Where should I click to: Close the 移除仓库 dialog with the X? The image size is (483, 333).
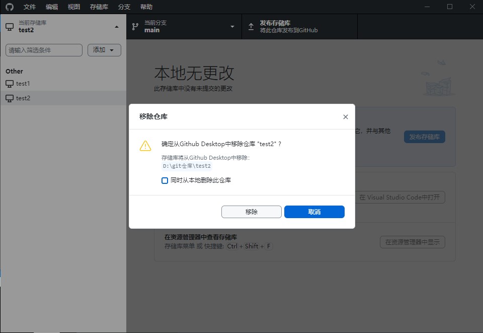[346, 116]
